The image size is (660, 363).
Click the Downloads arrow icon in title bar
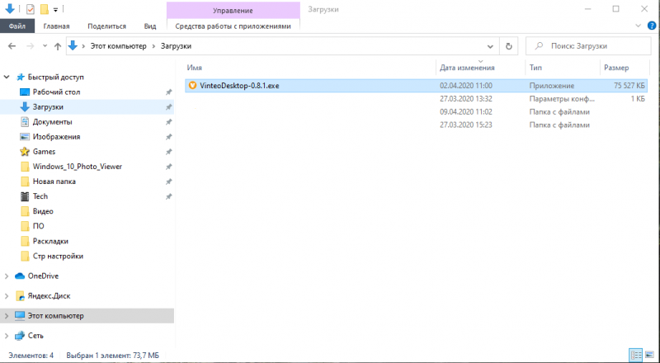coord(9,8)
